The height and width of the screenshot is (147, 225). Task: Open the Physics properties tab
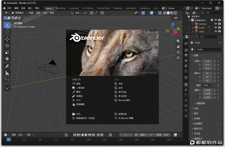coord(186,100)
